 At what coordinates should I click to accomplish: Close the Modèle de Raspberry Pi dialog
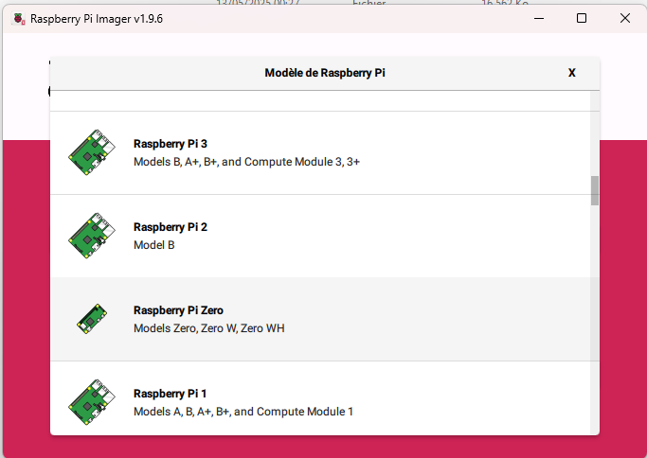572,73
